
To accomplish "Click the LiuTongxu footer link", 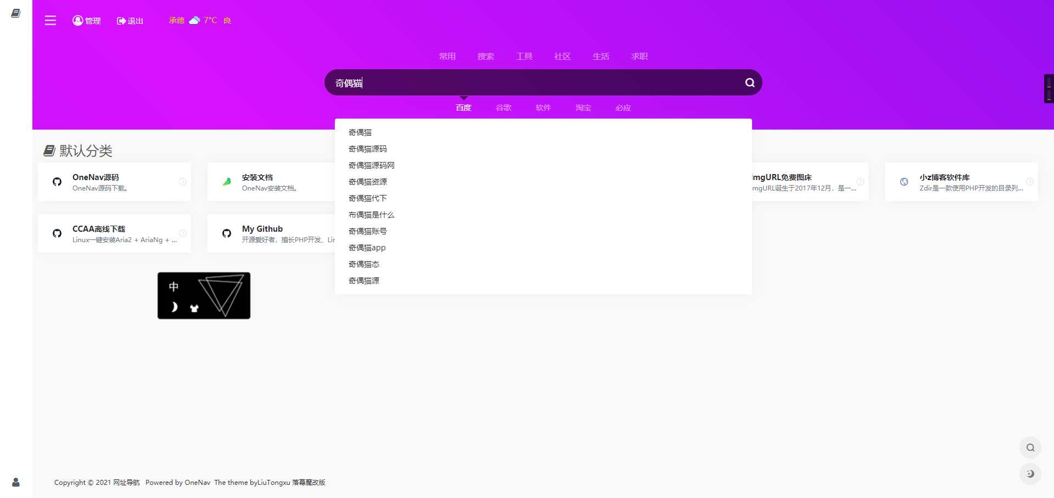I will [274, 482].
